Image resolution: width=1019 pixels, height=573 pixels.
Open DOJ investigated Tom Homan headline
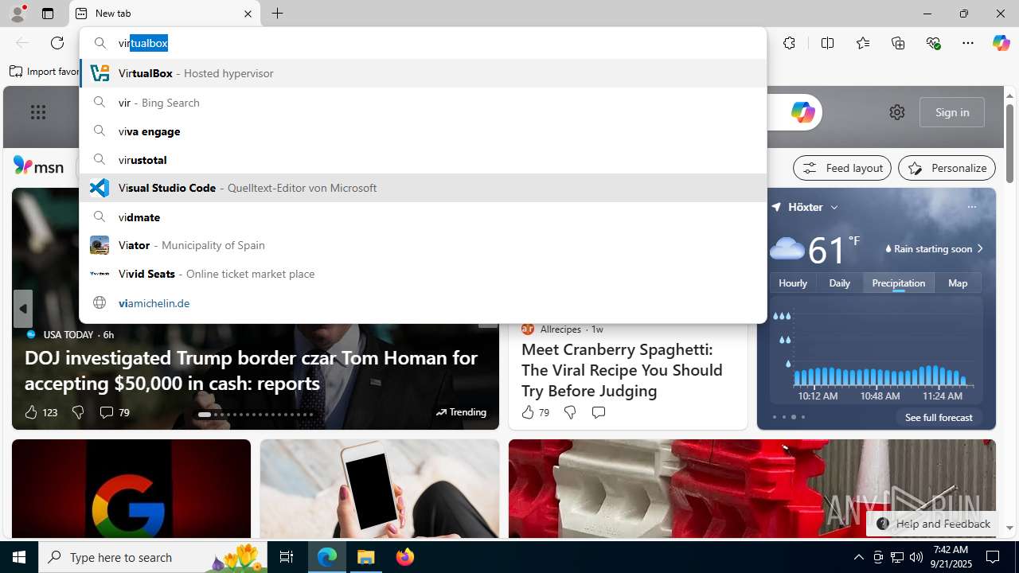[251, 370]
